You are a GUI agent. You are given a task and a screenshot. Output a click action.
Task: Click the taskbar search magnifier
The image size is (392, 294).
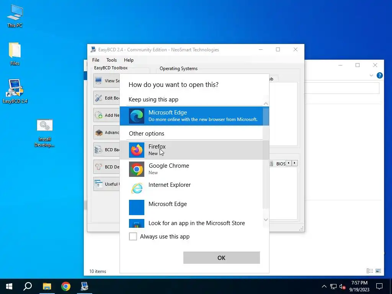(x=28, y=286)
